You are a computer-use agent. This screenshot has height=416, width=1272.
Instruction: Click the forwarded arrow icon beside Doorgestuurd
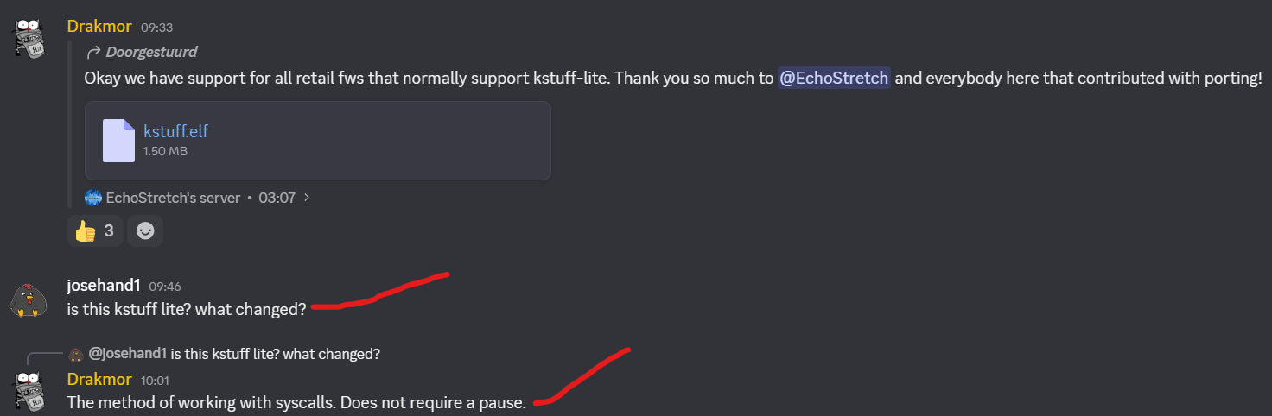point(93,52)
